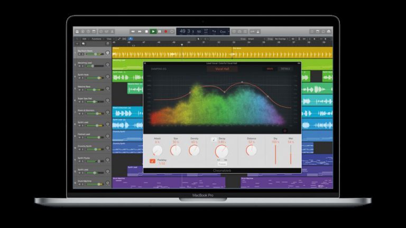Switch ChromaVerb to the DETAILS tab

[x=285, y=69]
